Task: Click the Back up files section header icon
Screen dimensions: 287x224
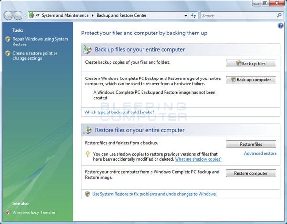Action: [x=88, y=49]
